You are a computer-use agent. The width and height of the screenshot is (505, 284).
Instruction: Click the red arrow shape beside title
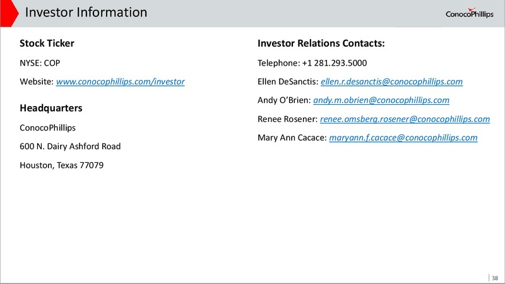click(9, 13)
